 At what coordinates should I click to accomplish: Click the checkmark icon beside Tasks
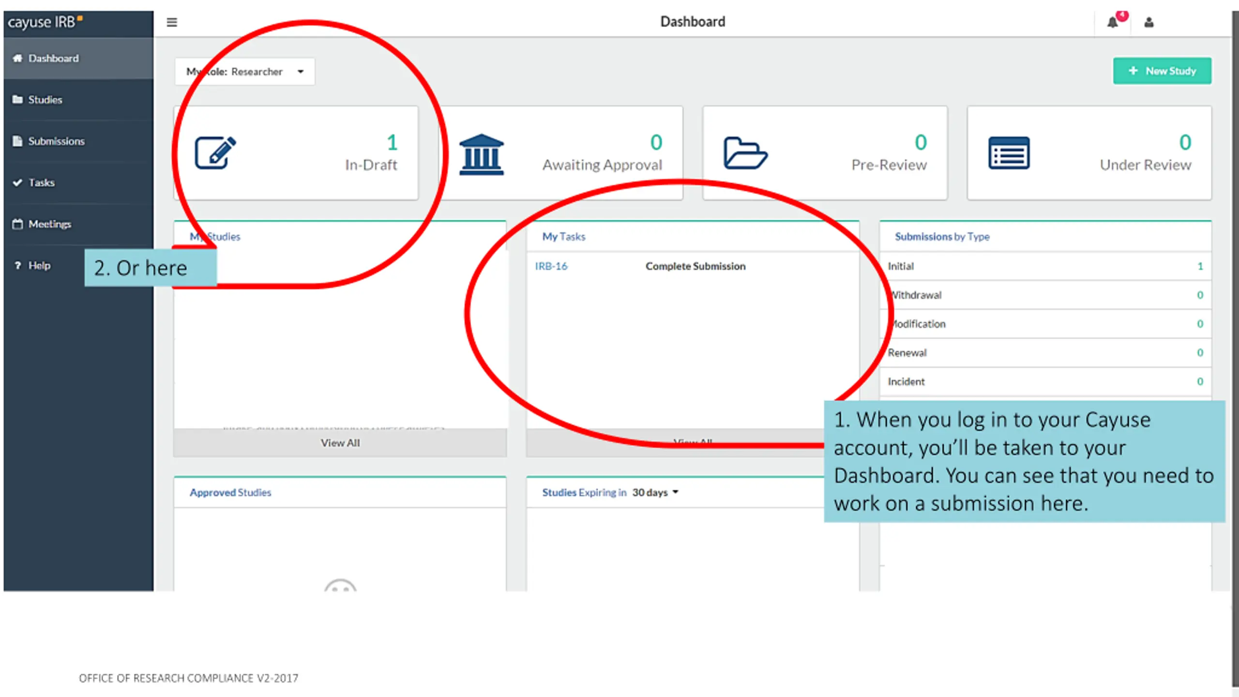coord(18,182)
